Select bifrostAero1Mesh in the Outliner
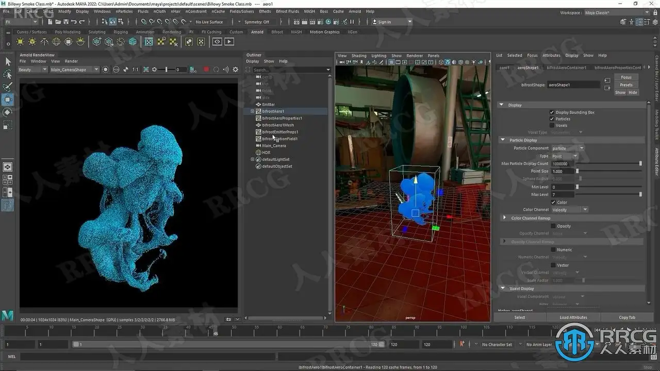Screen dimensions: 660x371 [277, 125]
